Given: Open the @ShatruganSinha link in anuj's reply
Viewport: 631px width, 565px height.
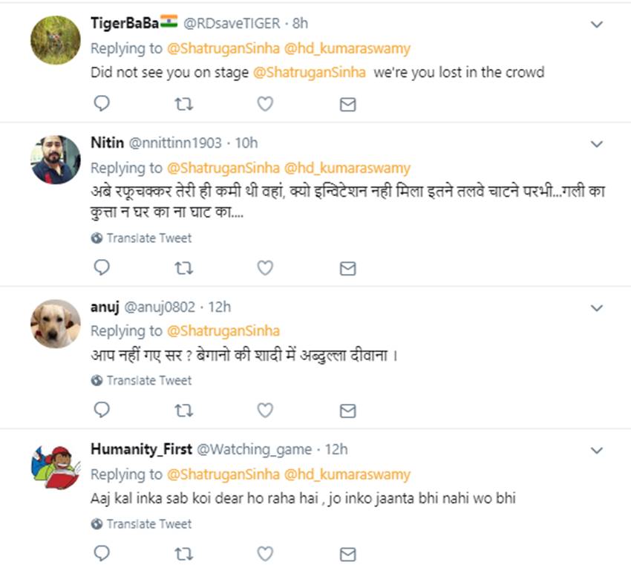Looking at the screenshot, I should tap(223, 330).
